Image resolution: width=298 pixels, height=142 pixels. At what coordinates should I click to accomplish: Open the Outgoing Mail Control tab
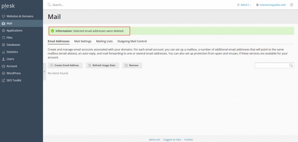132,41
